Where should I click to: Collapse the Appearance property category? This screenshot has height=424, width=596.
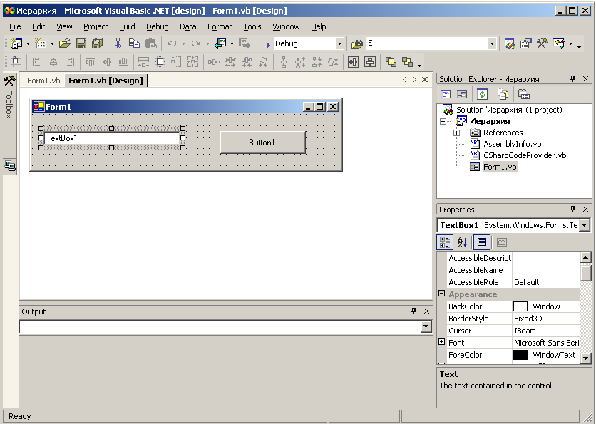click(x=442, y=294)
